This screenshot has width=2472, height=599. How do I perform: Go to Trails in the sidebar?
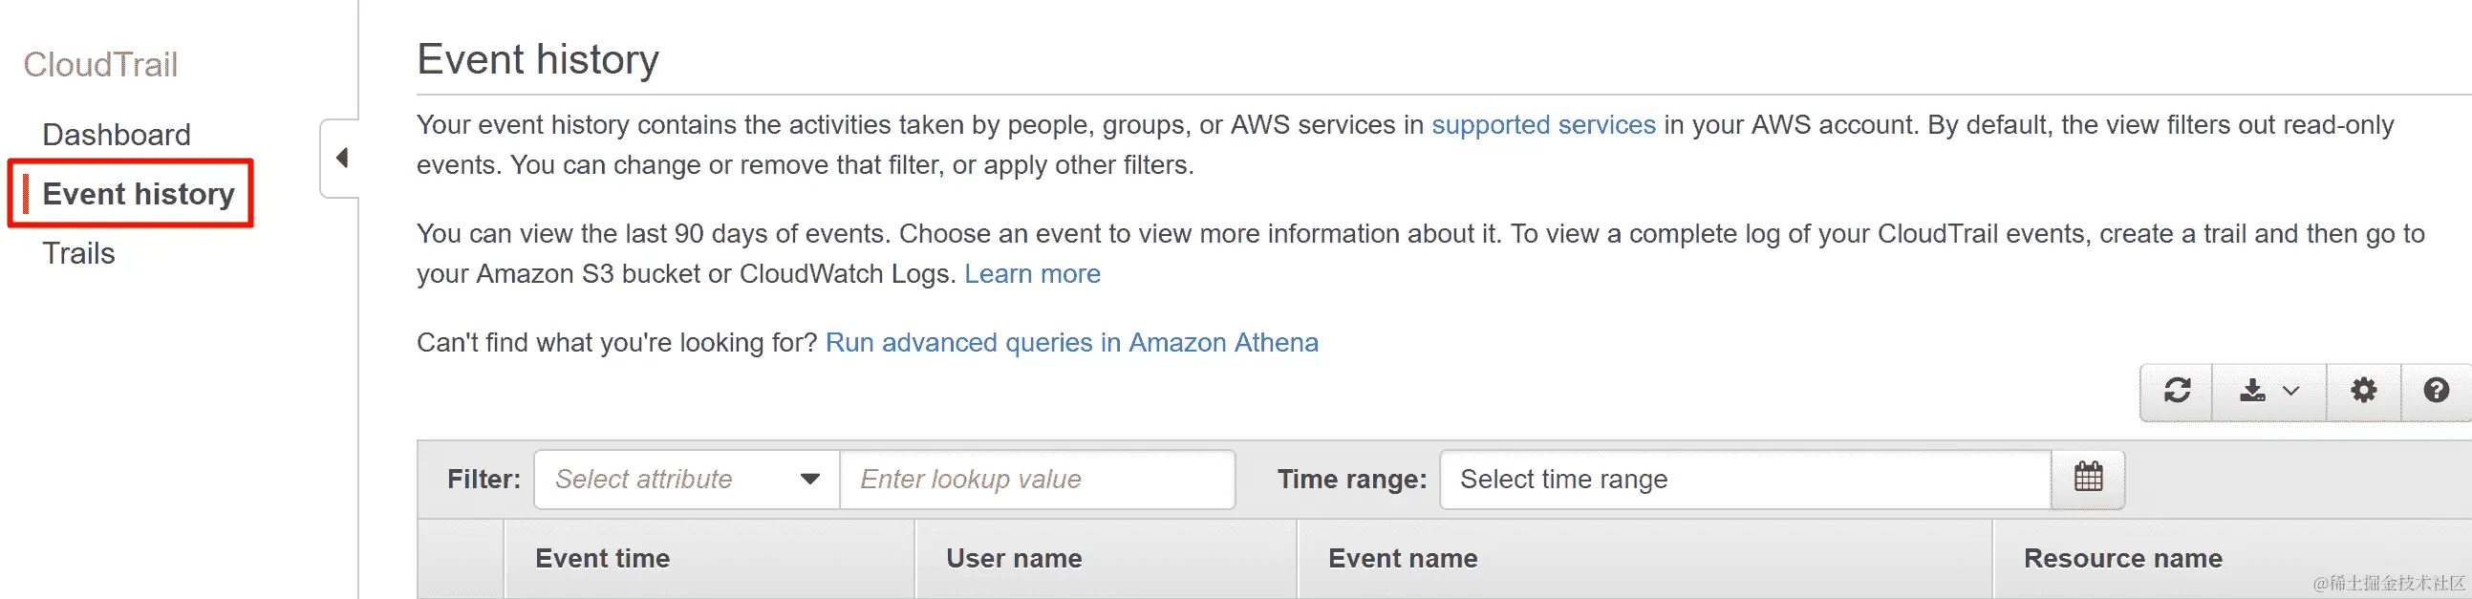point(78,253)
